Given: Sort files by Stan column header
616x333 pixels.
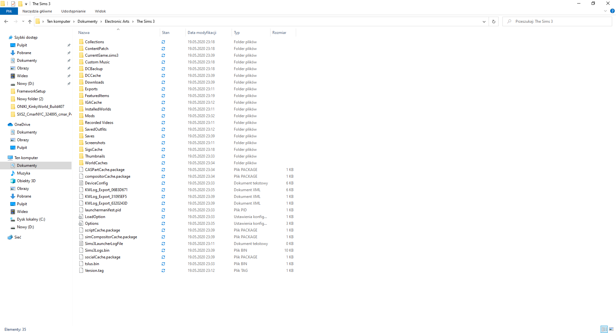Looking at the screenshot, I should point(166,33).
